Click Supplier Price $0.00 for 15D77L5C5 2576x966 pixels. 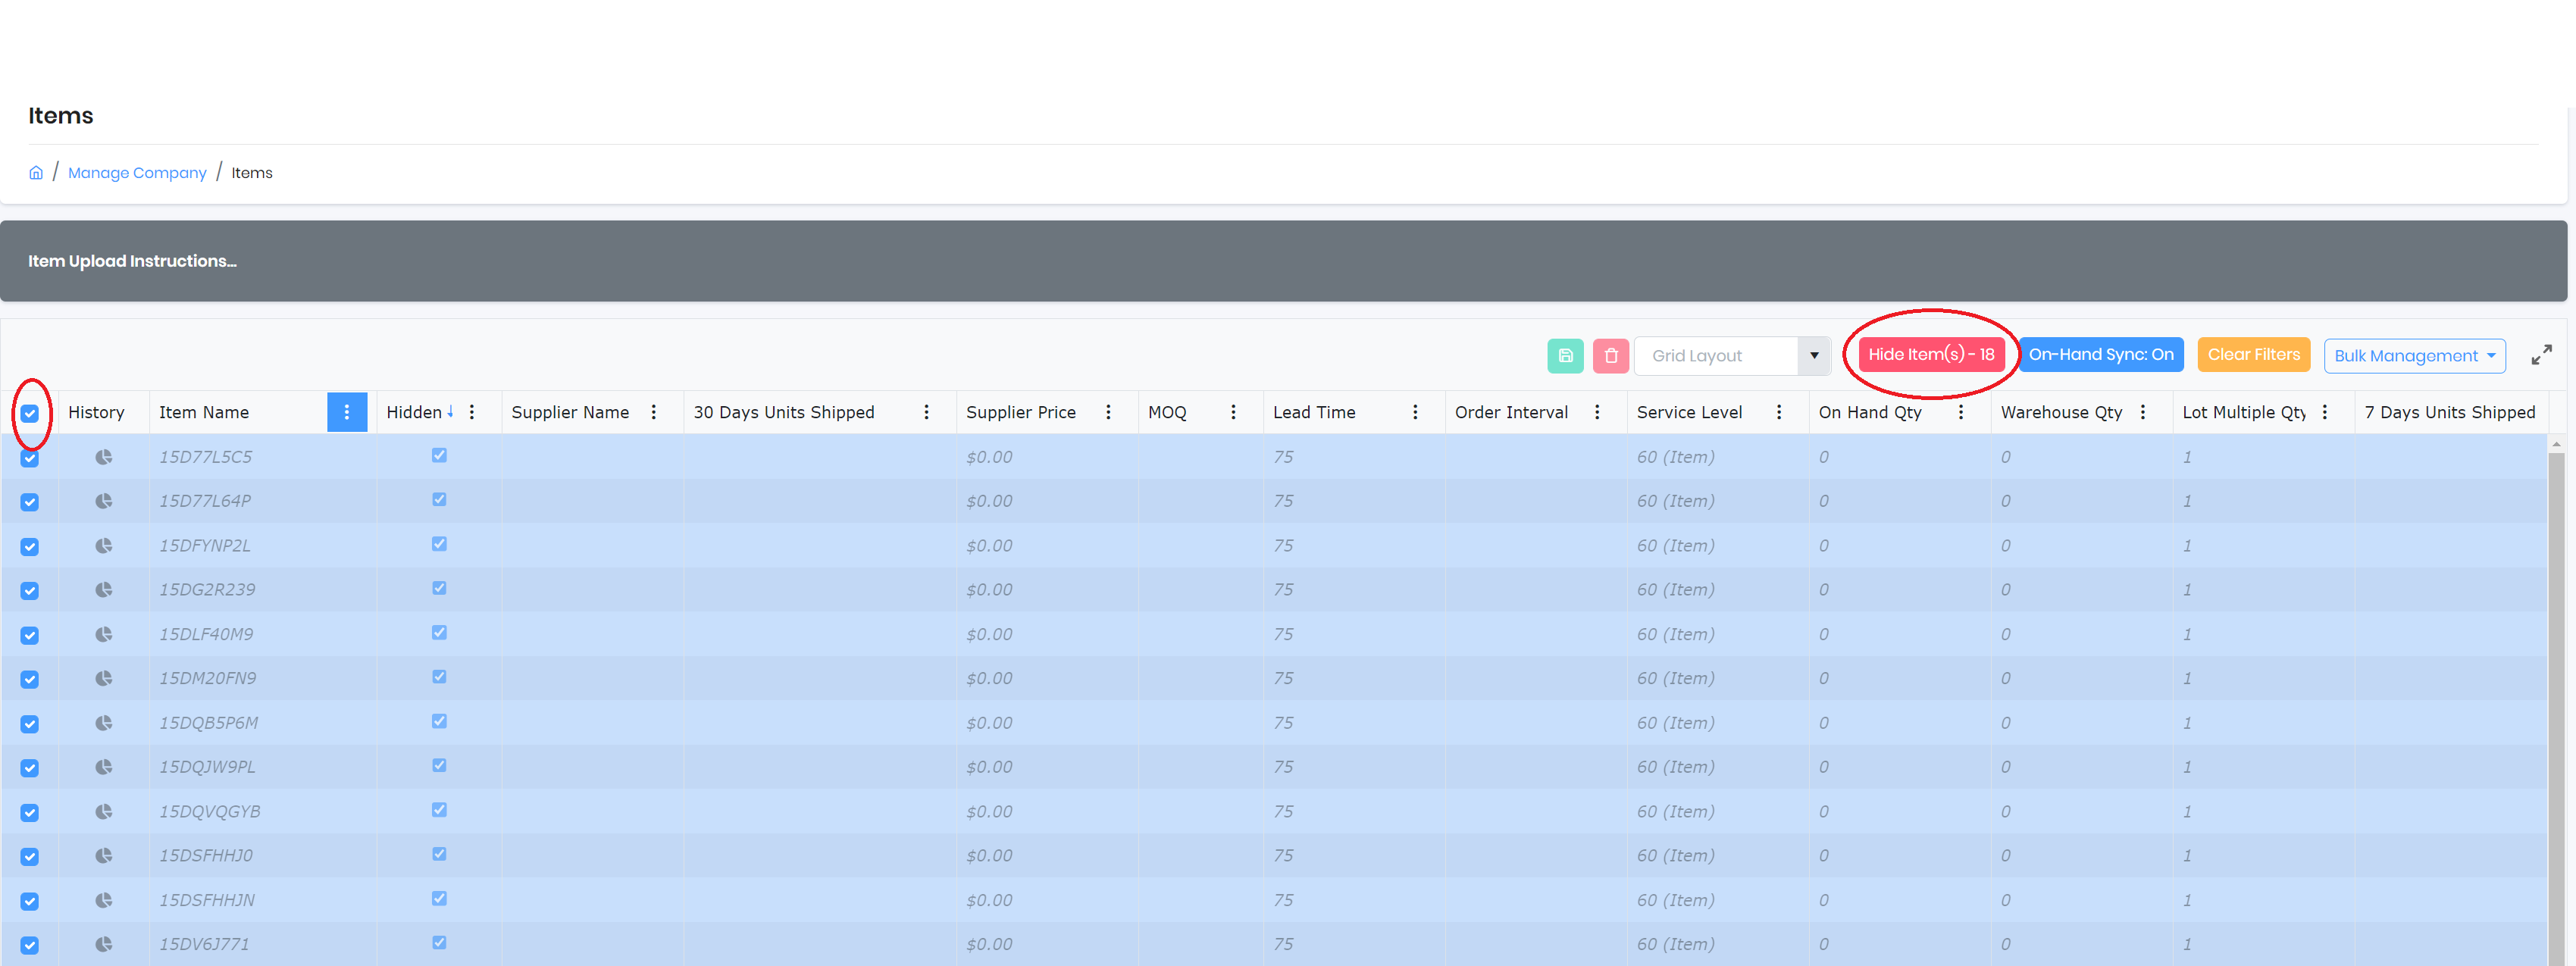[989, 457]
